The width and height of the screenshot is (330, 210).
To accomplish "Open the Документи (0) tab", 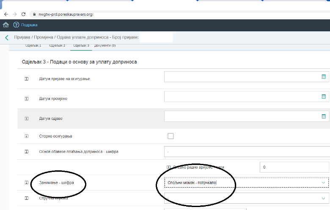I will point(105,45).
